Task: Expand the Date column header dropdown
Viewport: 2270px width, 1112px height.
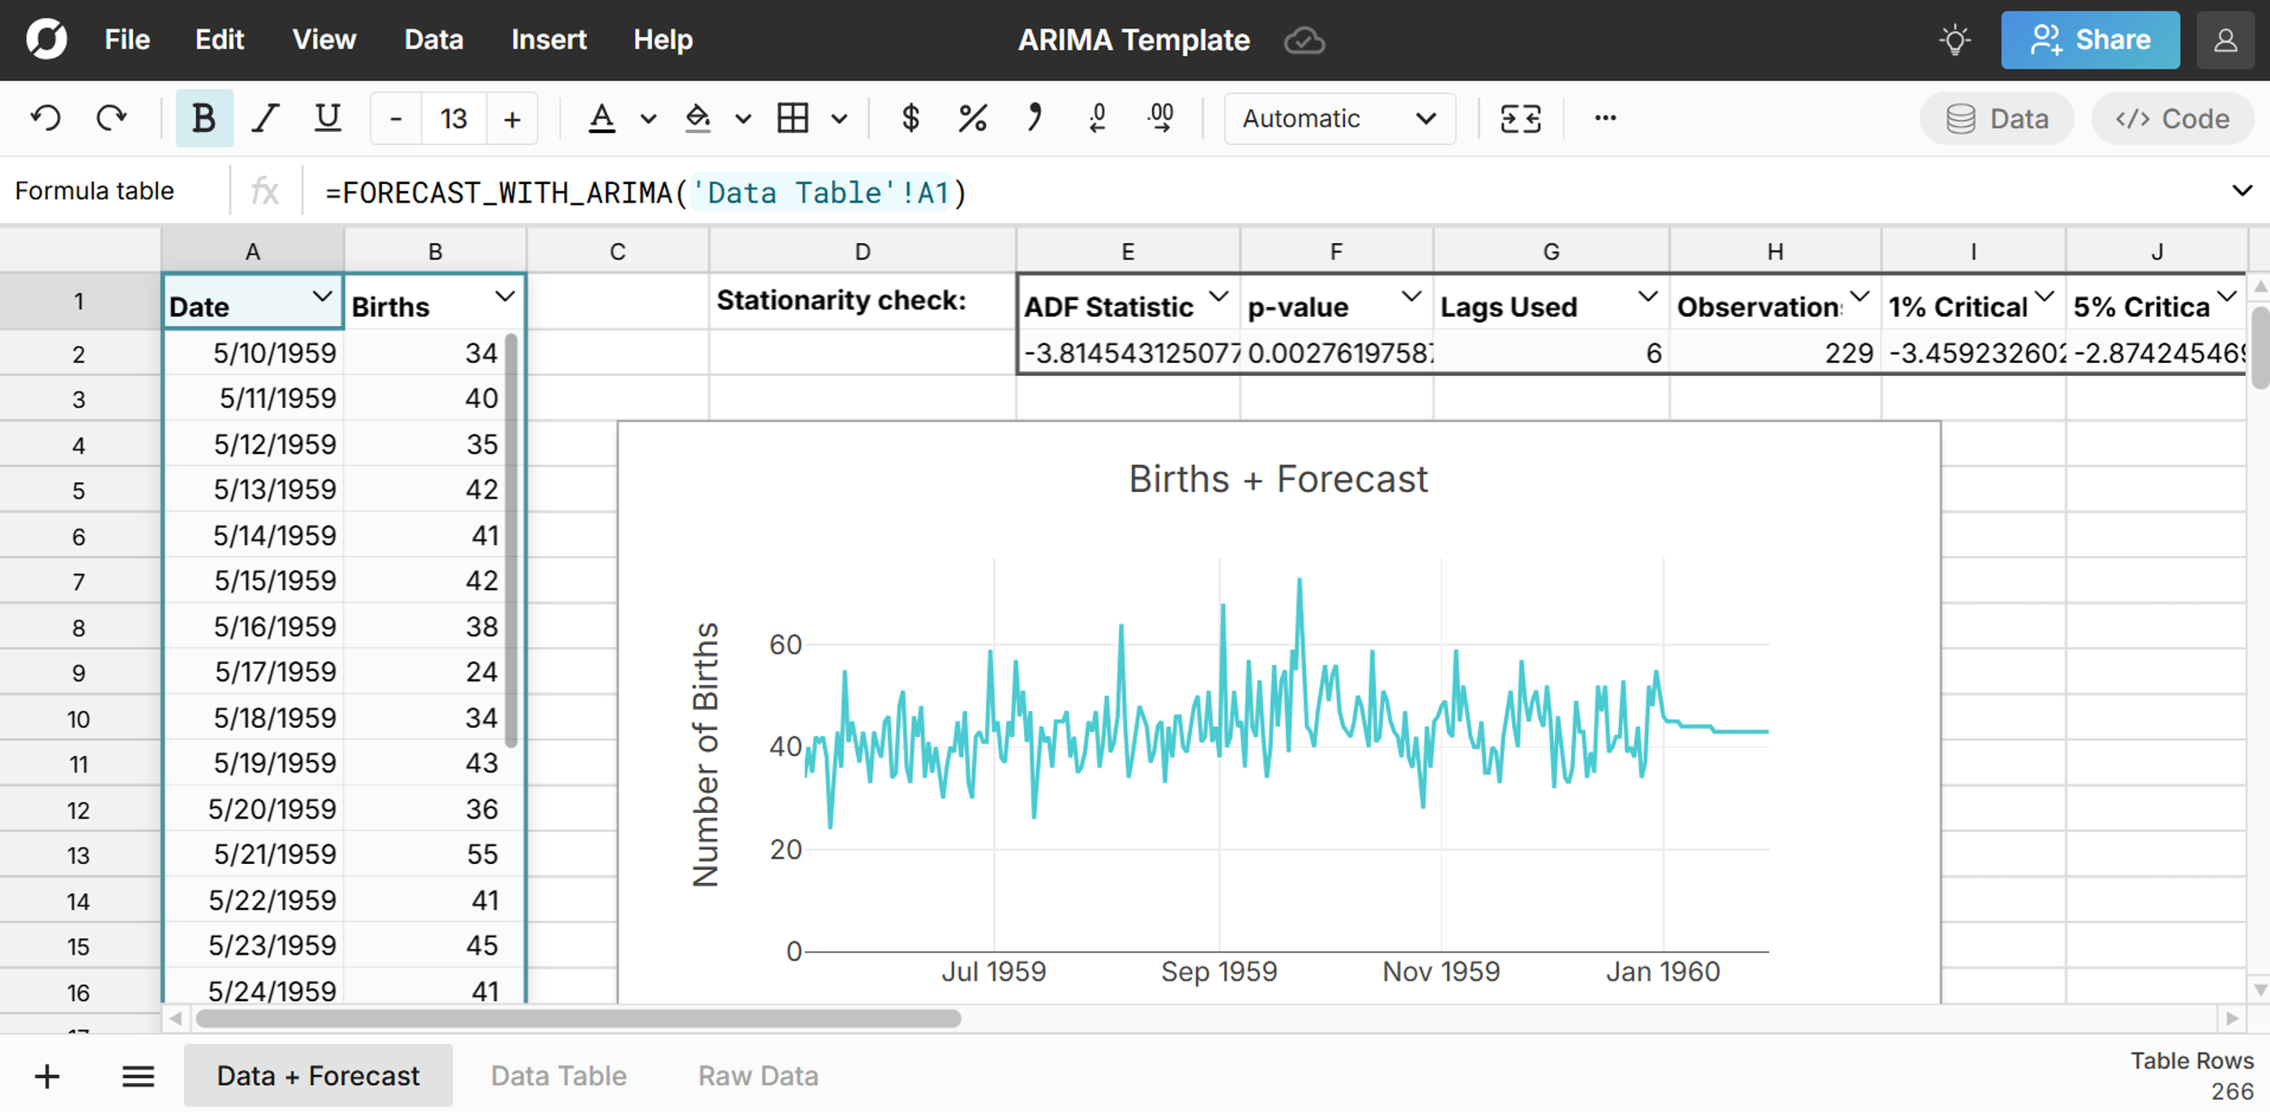Action: coord(323,297)
